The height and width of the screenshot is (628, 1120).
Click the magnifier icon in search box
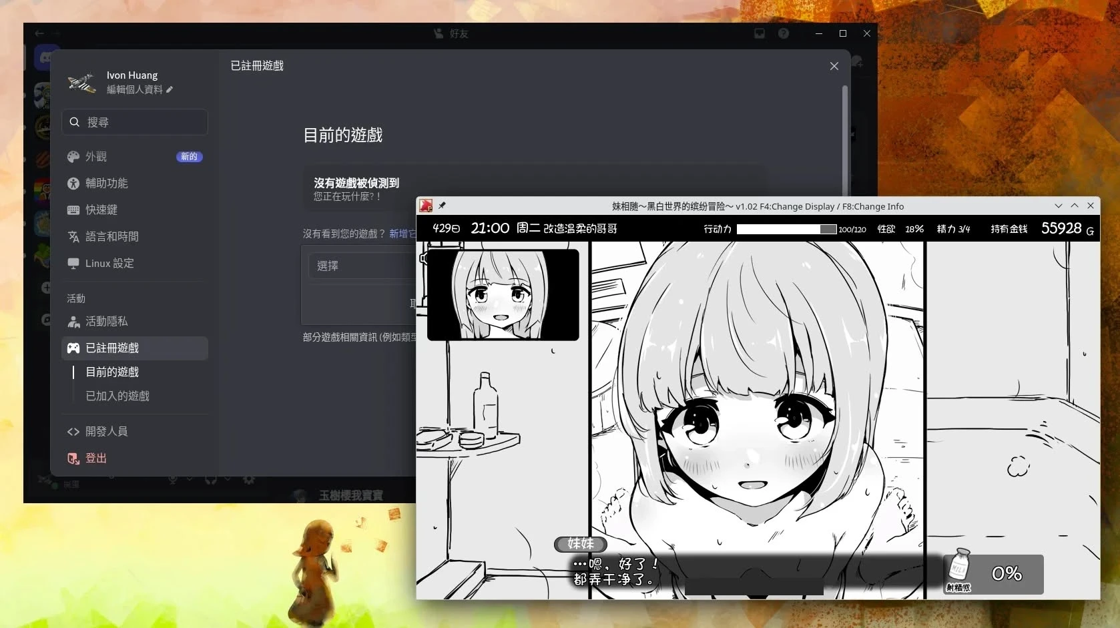click(x=75, y=122)
